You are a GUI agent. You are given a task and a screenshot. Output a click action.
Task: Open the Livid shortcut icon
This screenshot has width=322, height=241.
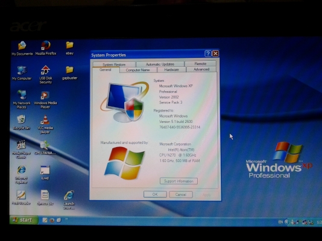pyautogui.click(x=45, y=173)
